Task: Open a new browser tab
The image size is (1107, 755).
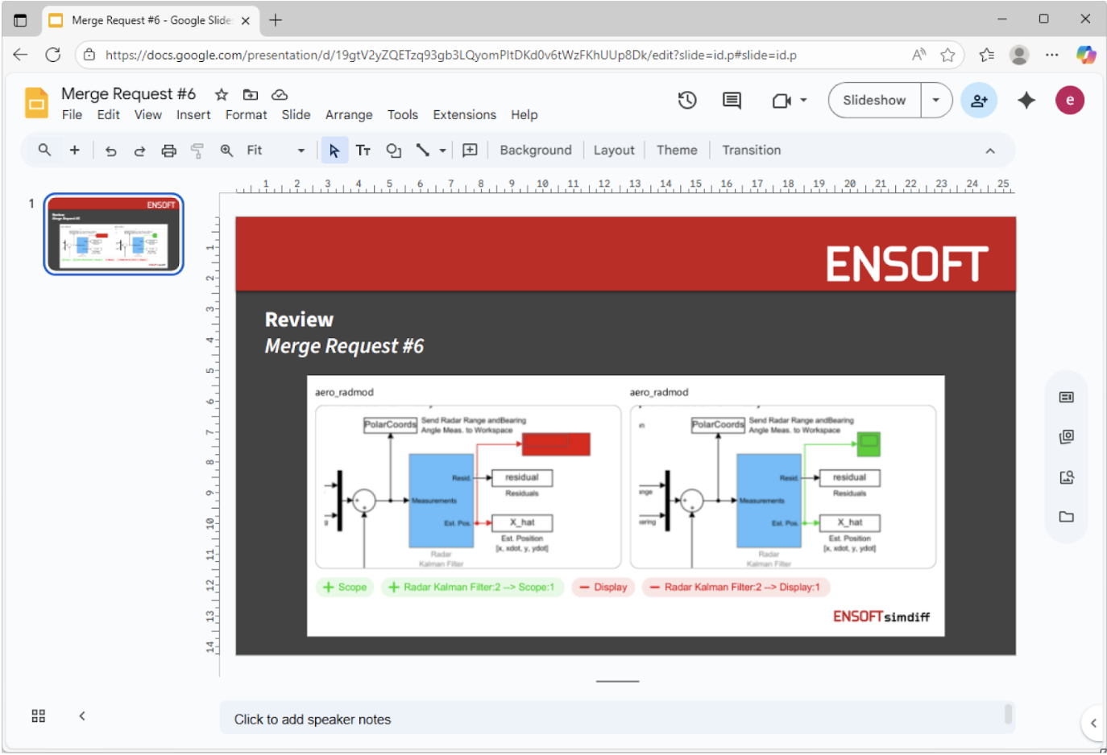Action: pyautogui.click(x=276, y=20)
